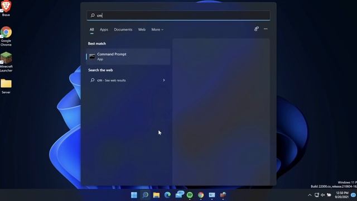The height and width of the screenshot is (201, 357).
Task: Open the Mail app with notification badge
Action: click(179, 195)
